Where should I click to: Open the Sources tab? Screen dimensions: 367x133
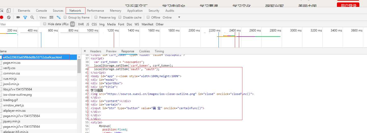tap(58, 11)
